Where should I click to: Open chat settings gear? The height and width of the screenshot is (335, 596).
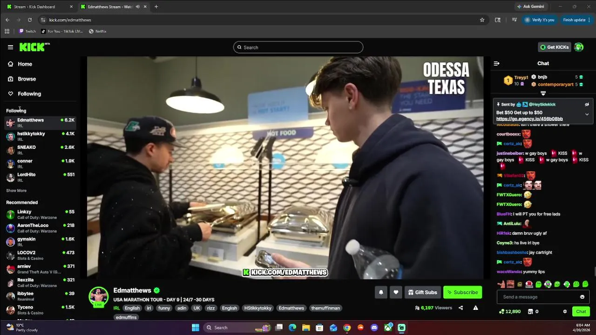[x=565, y=312]
